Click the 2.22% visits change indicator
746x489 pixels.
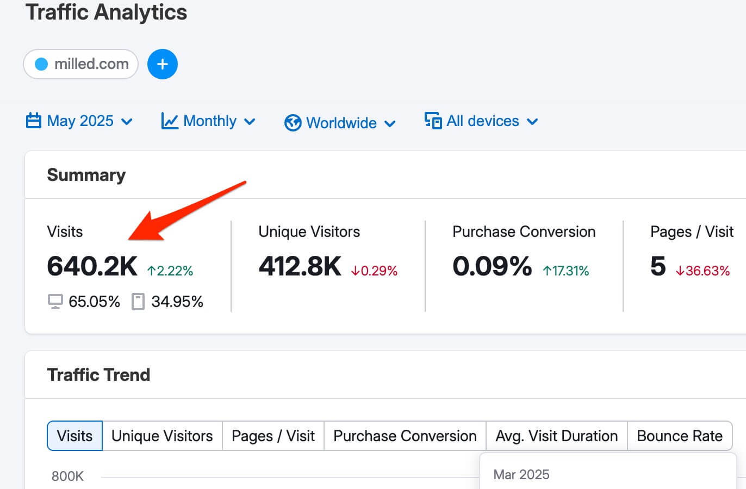pyautogui.click(x=170, y=271)
